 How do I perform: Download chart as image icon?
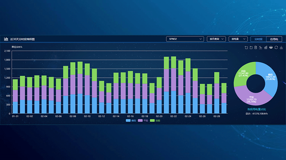(x=281, y=47)
